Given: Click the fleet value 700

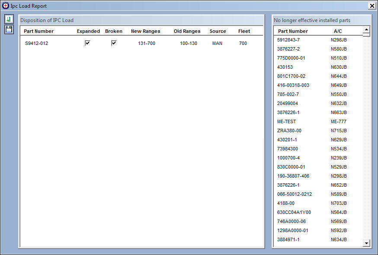Looking at the screenshot, I should (x=243, y=43).
